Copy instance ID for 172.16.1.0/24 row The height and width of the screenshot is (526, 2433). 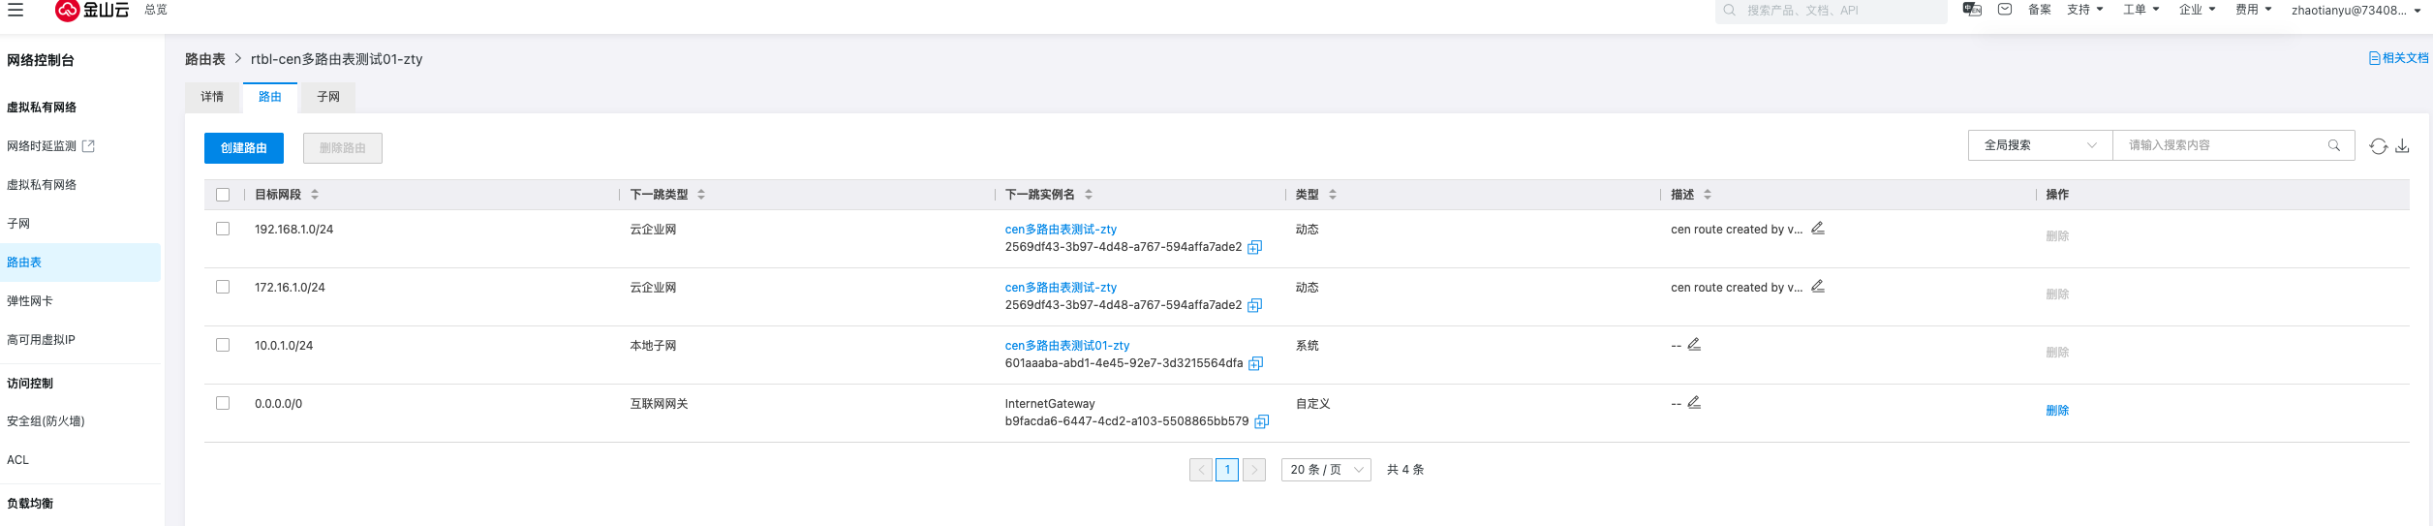coord(1254,306)
